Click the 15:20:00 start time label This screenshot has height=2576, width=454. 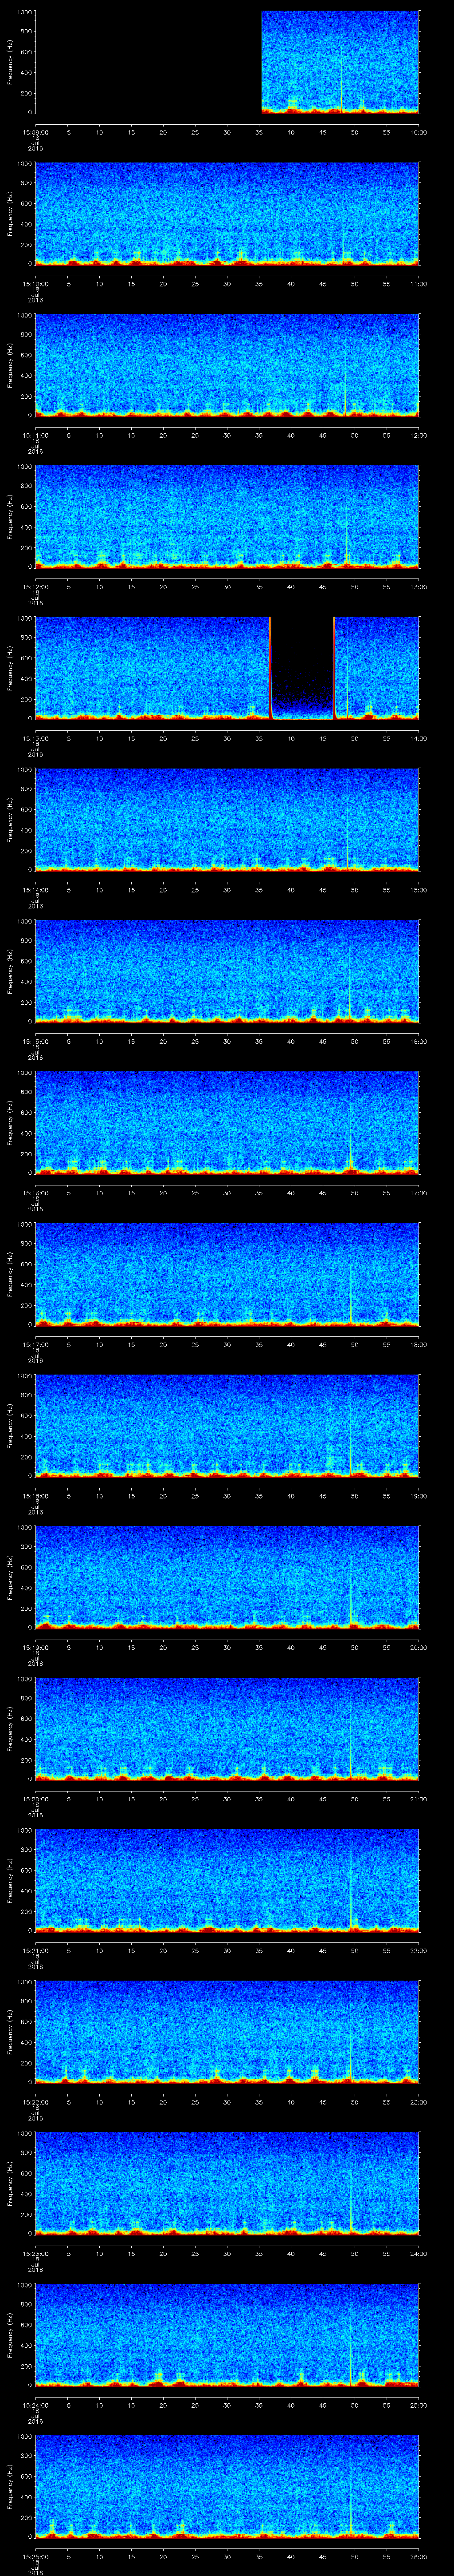[35, 1799]
